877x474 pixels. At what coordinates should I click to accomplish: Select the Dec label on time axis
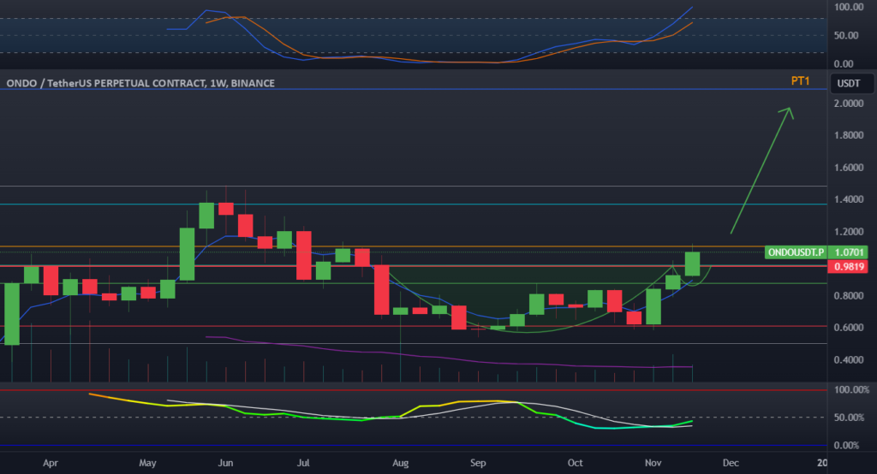click(x=730, y=462)
